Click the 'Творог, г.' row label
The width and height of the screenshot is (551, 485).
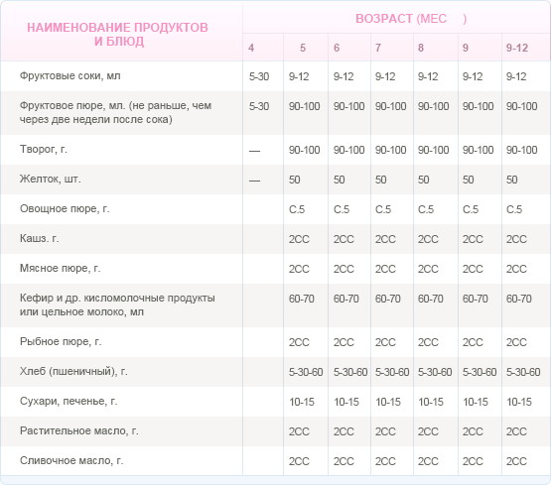44,149
